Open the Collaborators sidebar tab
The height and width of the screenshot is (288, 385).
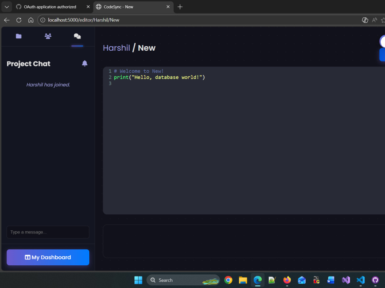coord(48,36)
